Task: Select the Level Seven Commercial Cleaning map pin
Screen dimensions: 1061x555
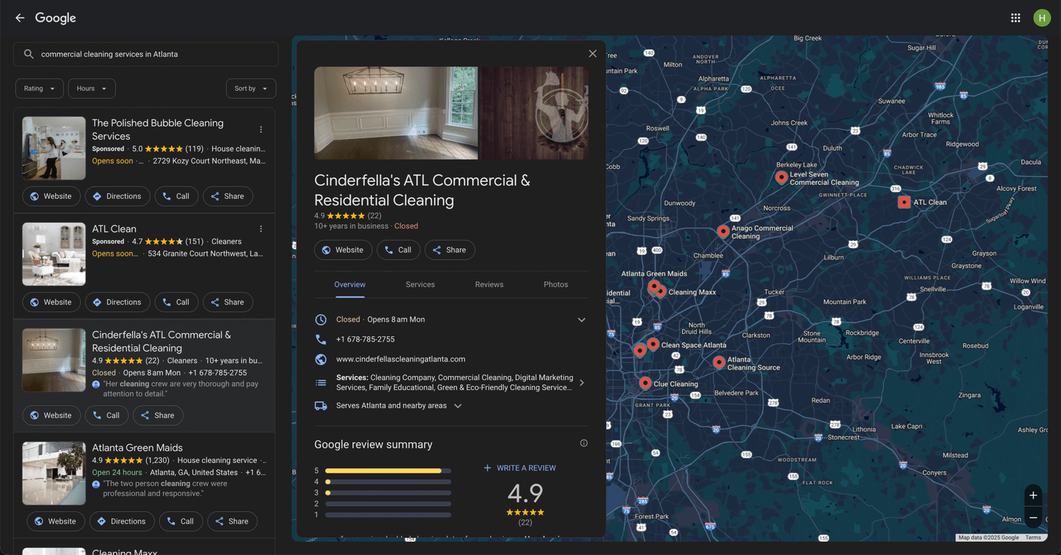Action: coord(781,177)
